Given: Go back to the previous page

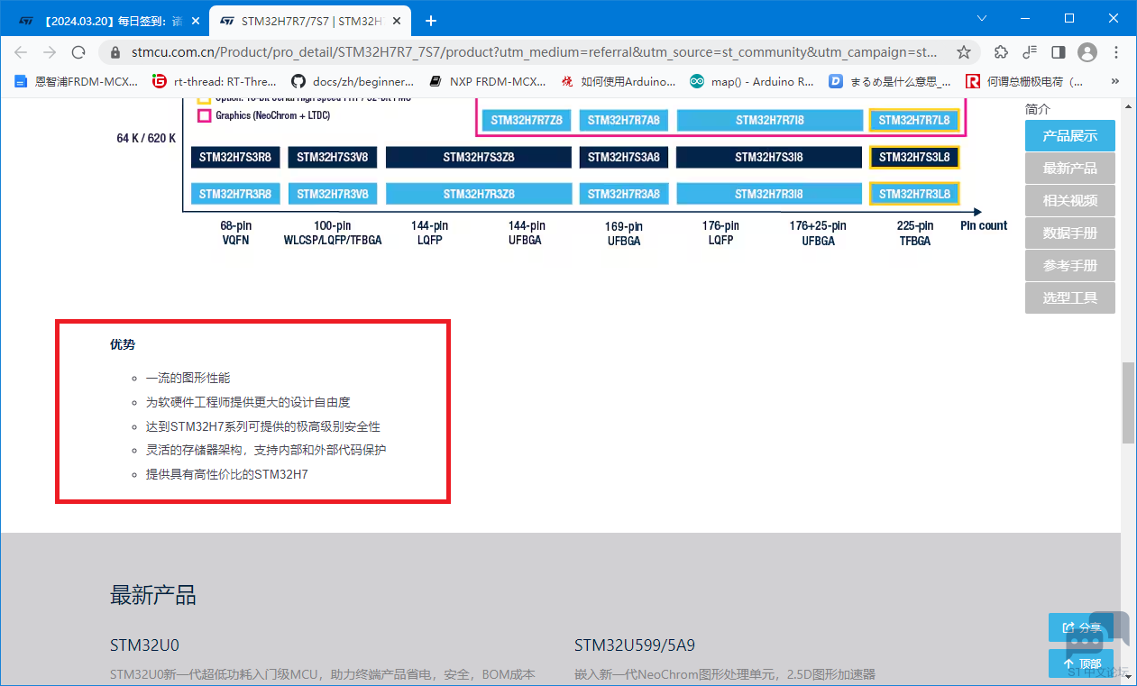Looking at the screenshot, I should pos(21,52).
